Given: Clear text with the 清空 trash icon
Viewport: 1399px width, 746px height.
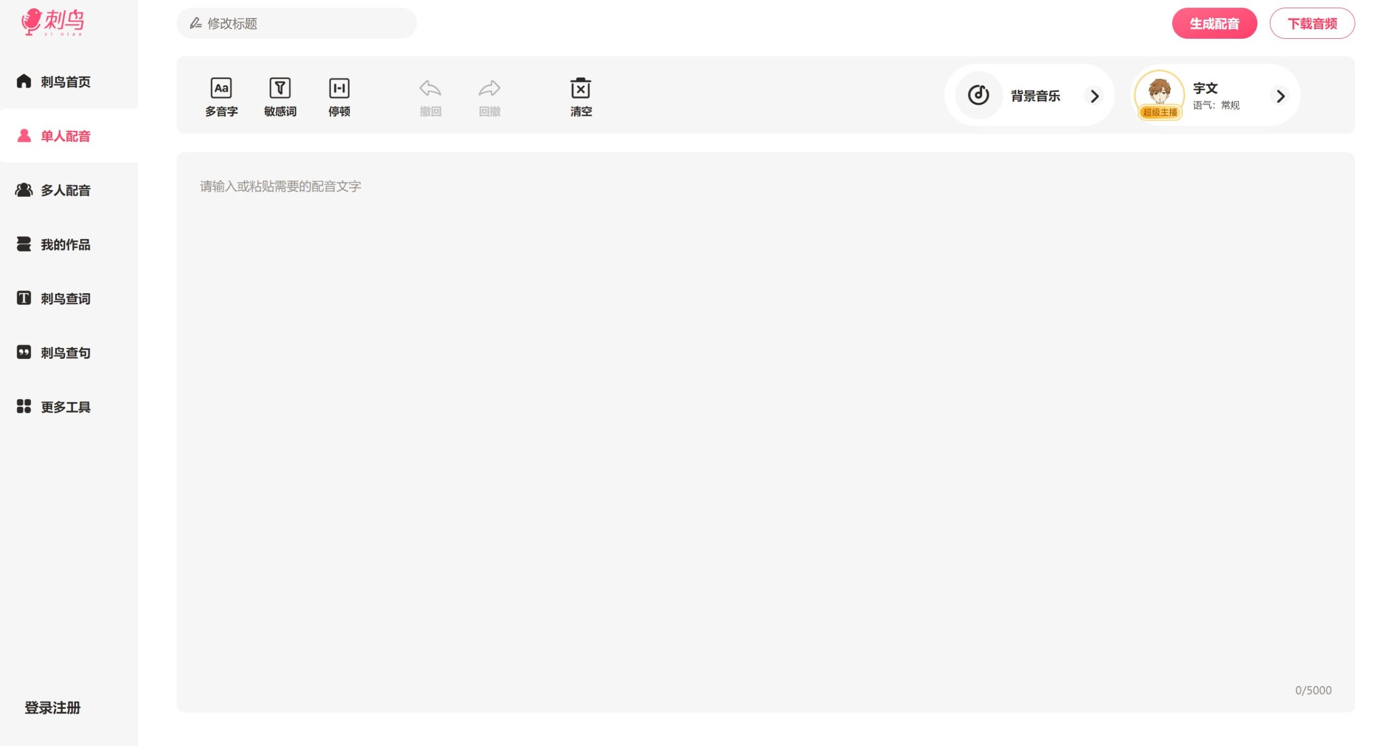Looking at the screenshot, I should click(580, 88).
